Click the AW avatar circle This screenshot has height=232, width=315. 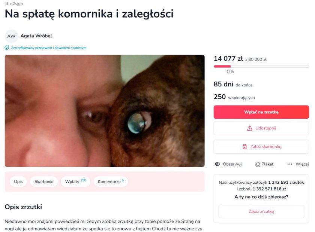point(12,36)
